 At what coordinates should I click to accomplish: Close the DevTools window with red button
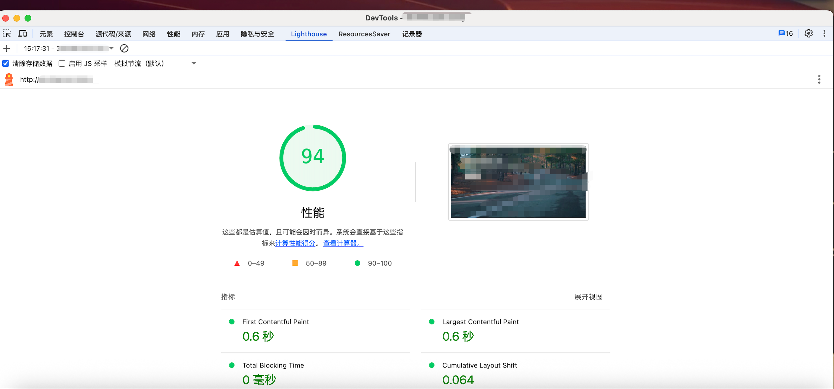point(6,18)
